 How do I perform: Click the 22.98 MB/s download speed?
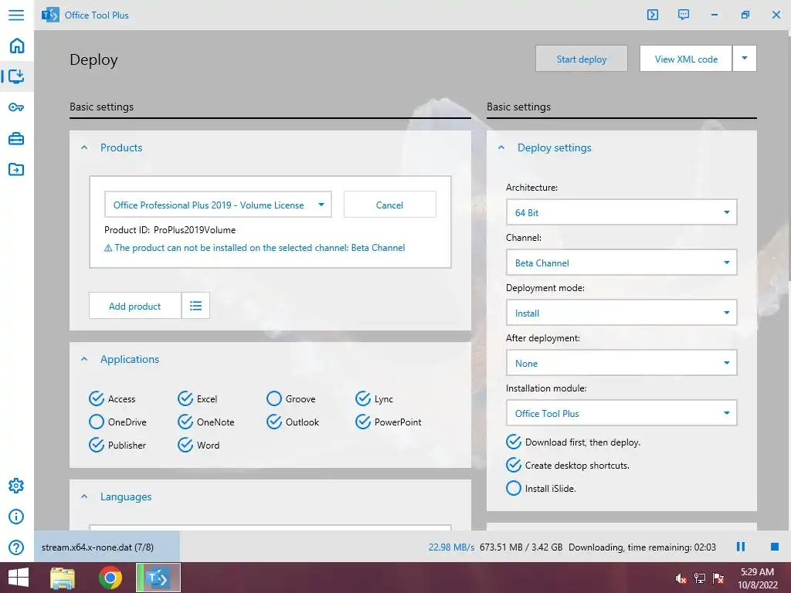(451, 547)
